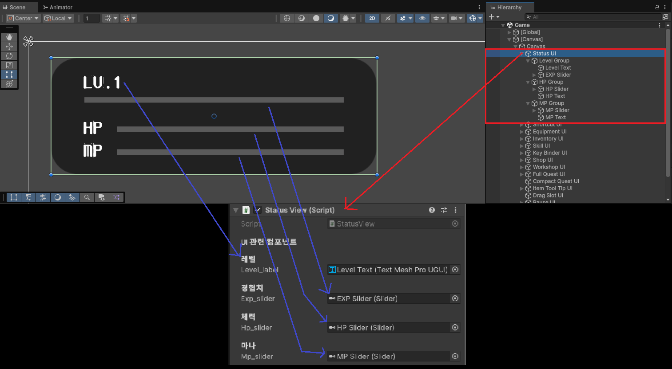Click the half-shaded globe draw mode icon

[302, 18]
